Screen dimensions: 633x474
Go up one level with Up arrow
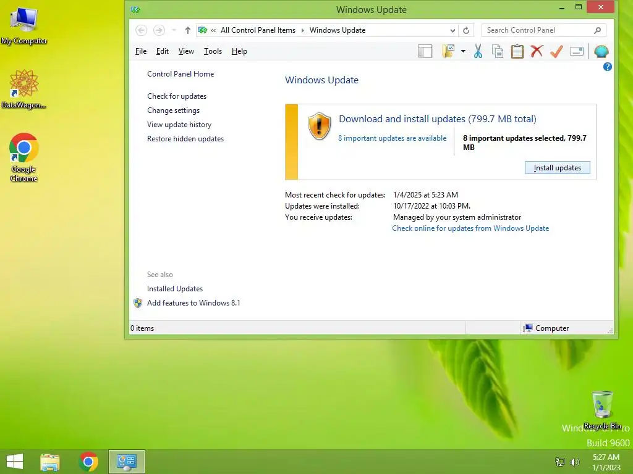[188, 30]
